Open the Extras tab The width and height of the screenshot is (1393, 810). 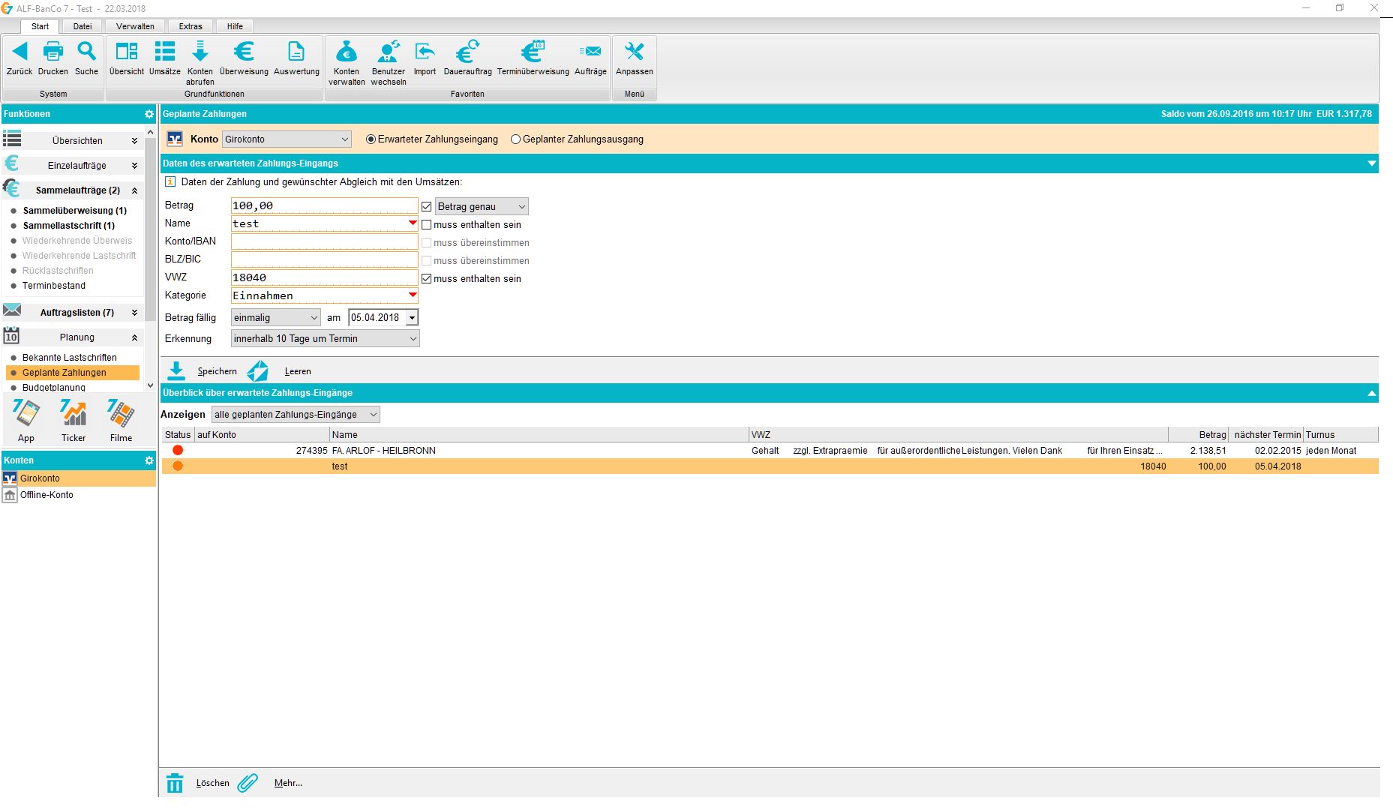(x=191, y=26)
